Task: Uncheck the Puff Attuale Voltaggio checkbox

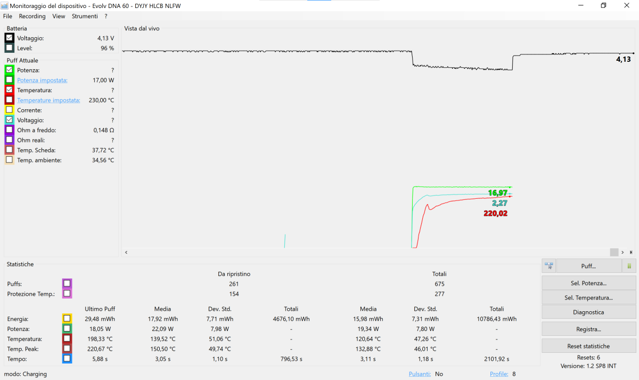Action: [9, 120]
